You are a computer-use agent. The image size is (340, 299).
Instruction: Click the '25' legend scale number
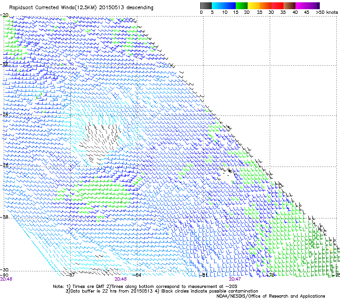259,12
